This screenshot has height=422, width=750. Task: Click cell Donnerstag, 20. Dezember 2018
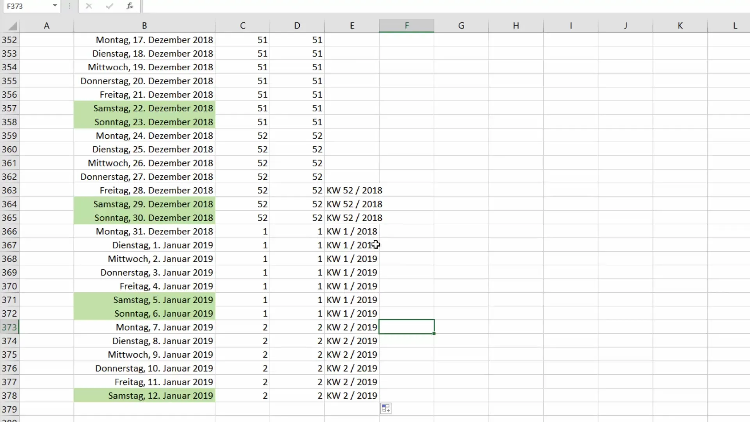(x=145, y=81)
